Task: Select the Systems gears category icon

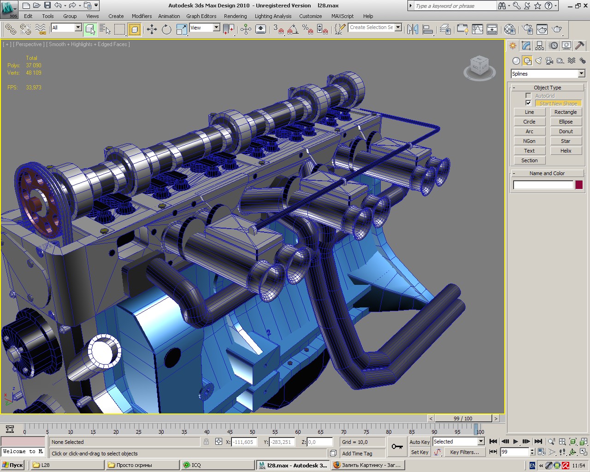Action: coord(583,61)
